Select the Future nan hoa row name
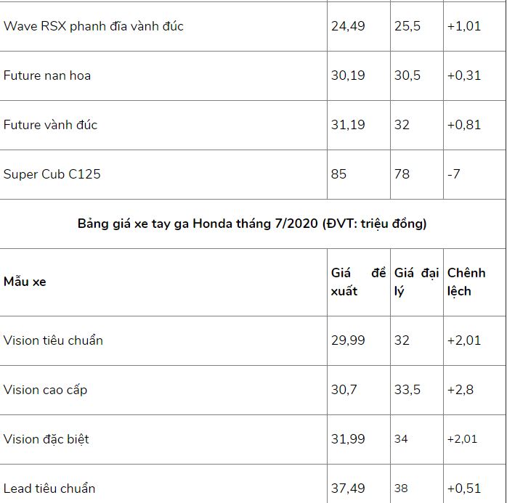507x503 pixels. tap(47, 75)
